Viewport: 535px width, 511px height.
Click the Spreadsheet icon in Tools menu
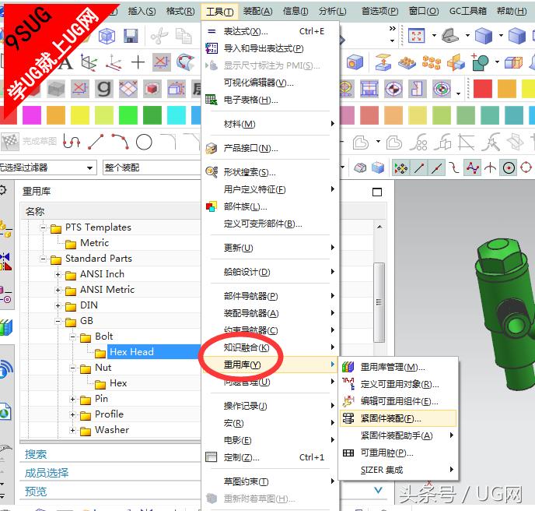[x=212, y=100]
